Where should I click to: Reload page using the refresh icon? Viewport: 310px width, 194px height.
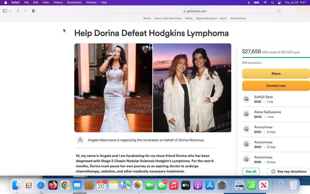(278, 11)
